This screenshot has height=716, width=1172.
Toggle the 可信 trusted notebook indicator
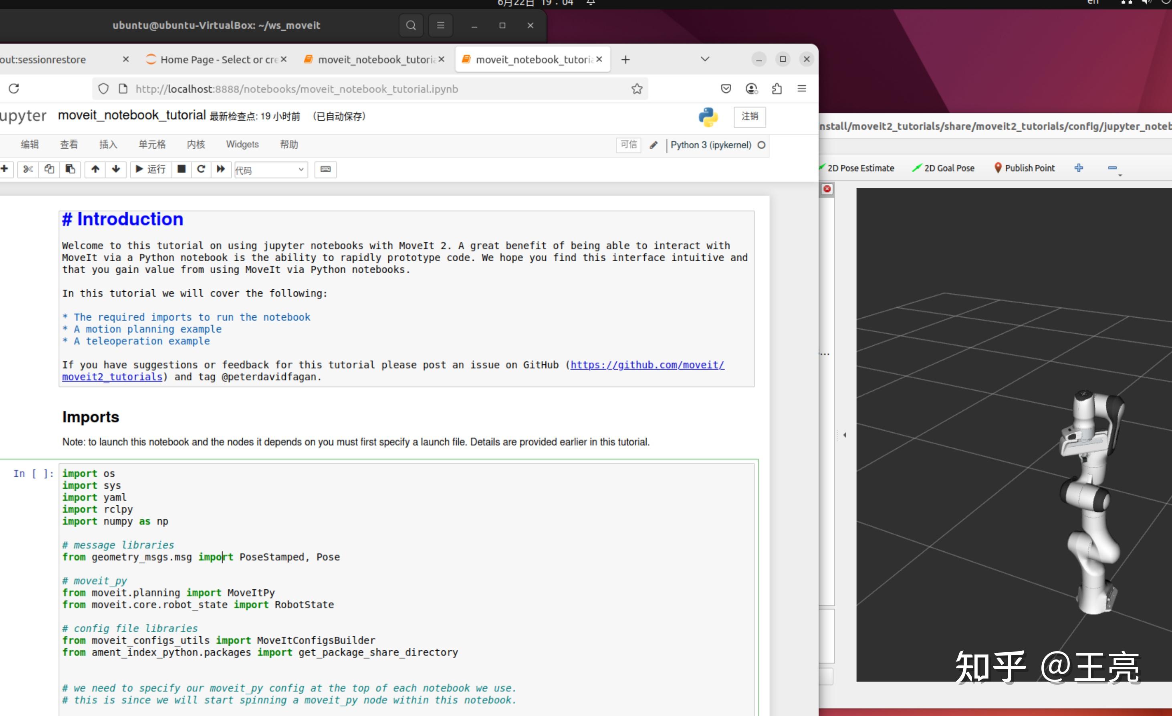pyautogui.click(x=628, y=145)
